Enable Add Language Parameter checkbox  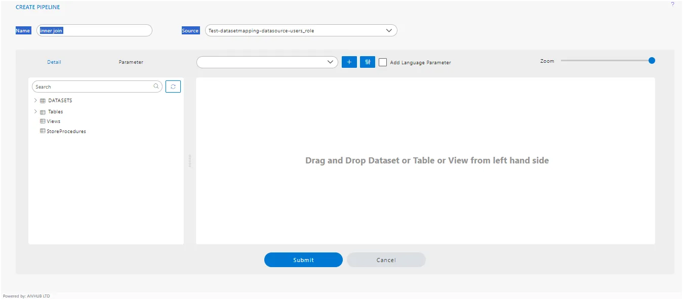(x=383, y=62)
